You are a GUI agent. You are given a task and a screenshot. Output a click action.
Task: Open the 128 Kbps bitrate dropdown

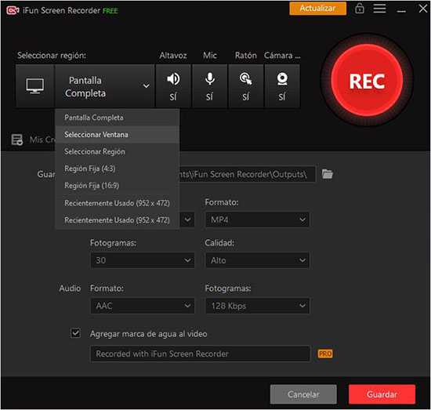258,306
